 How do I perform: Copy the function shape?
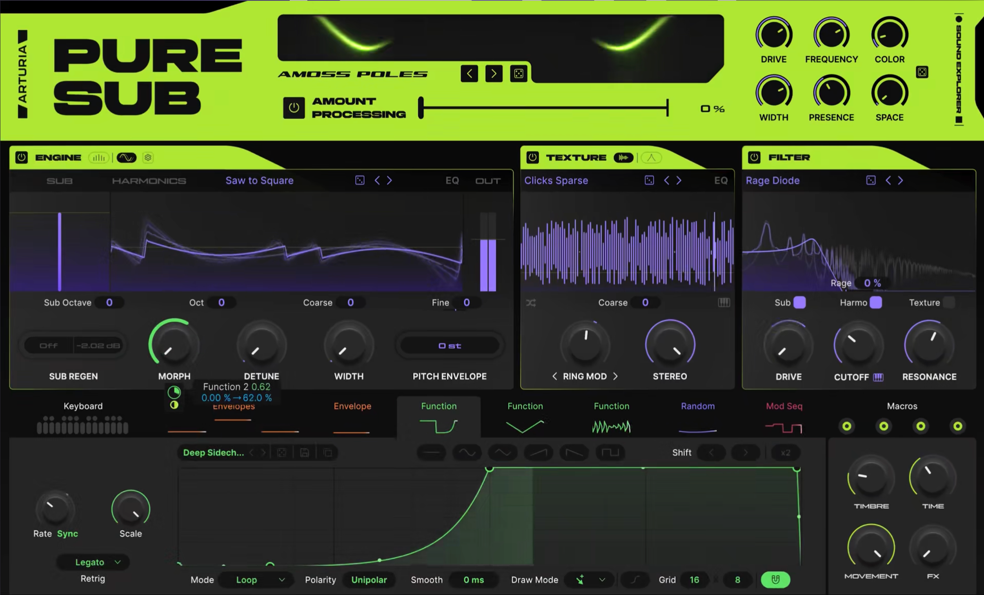pyautogui.click(x=327, y=453)
